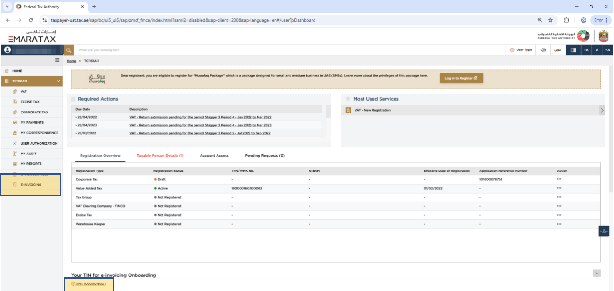Click the UAE emblem icon

(x=604, y=36)
